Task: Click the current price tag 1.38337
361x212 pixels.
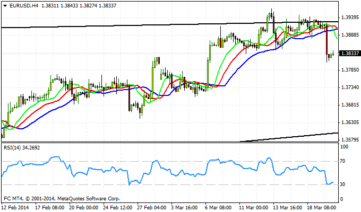Action: coord(350,54)
